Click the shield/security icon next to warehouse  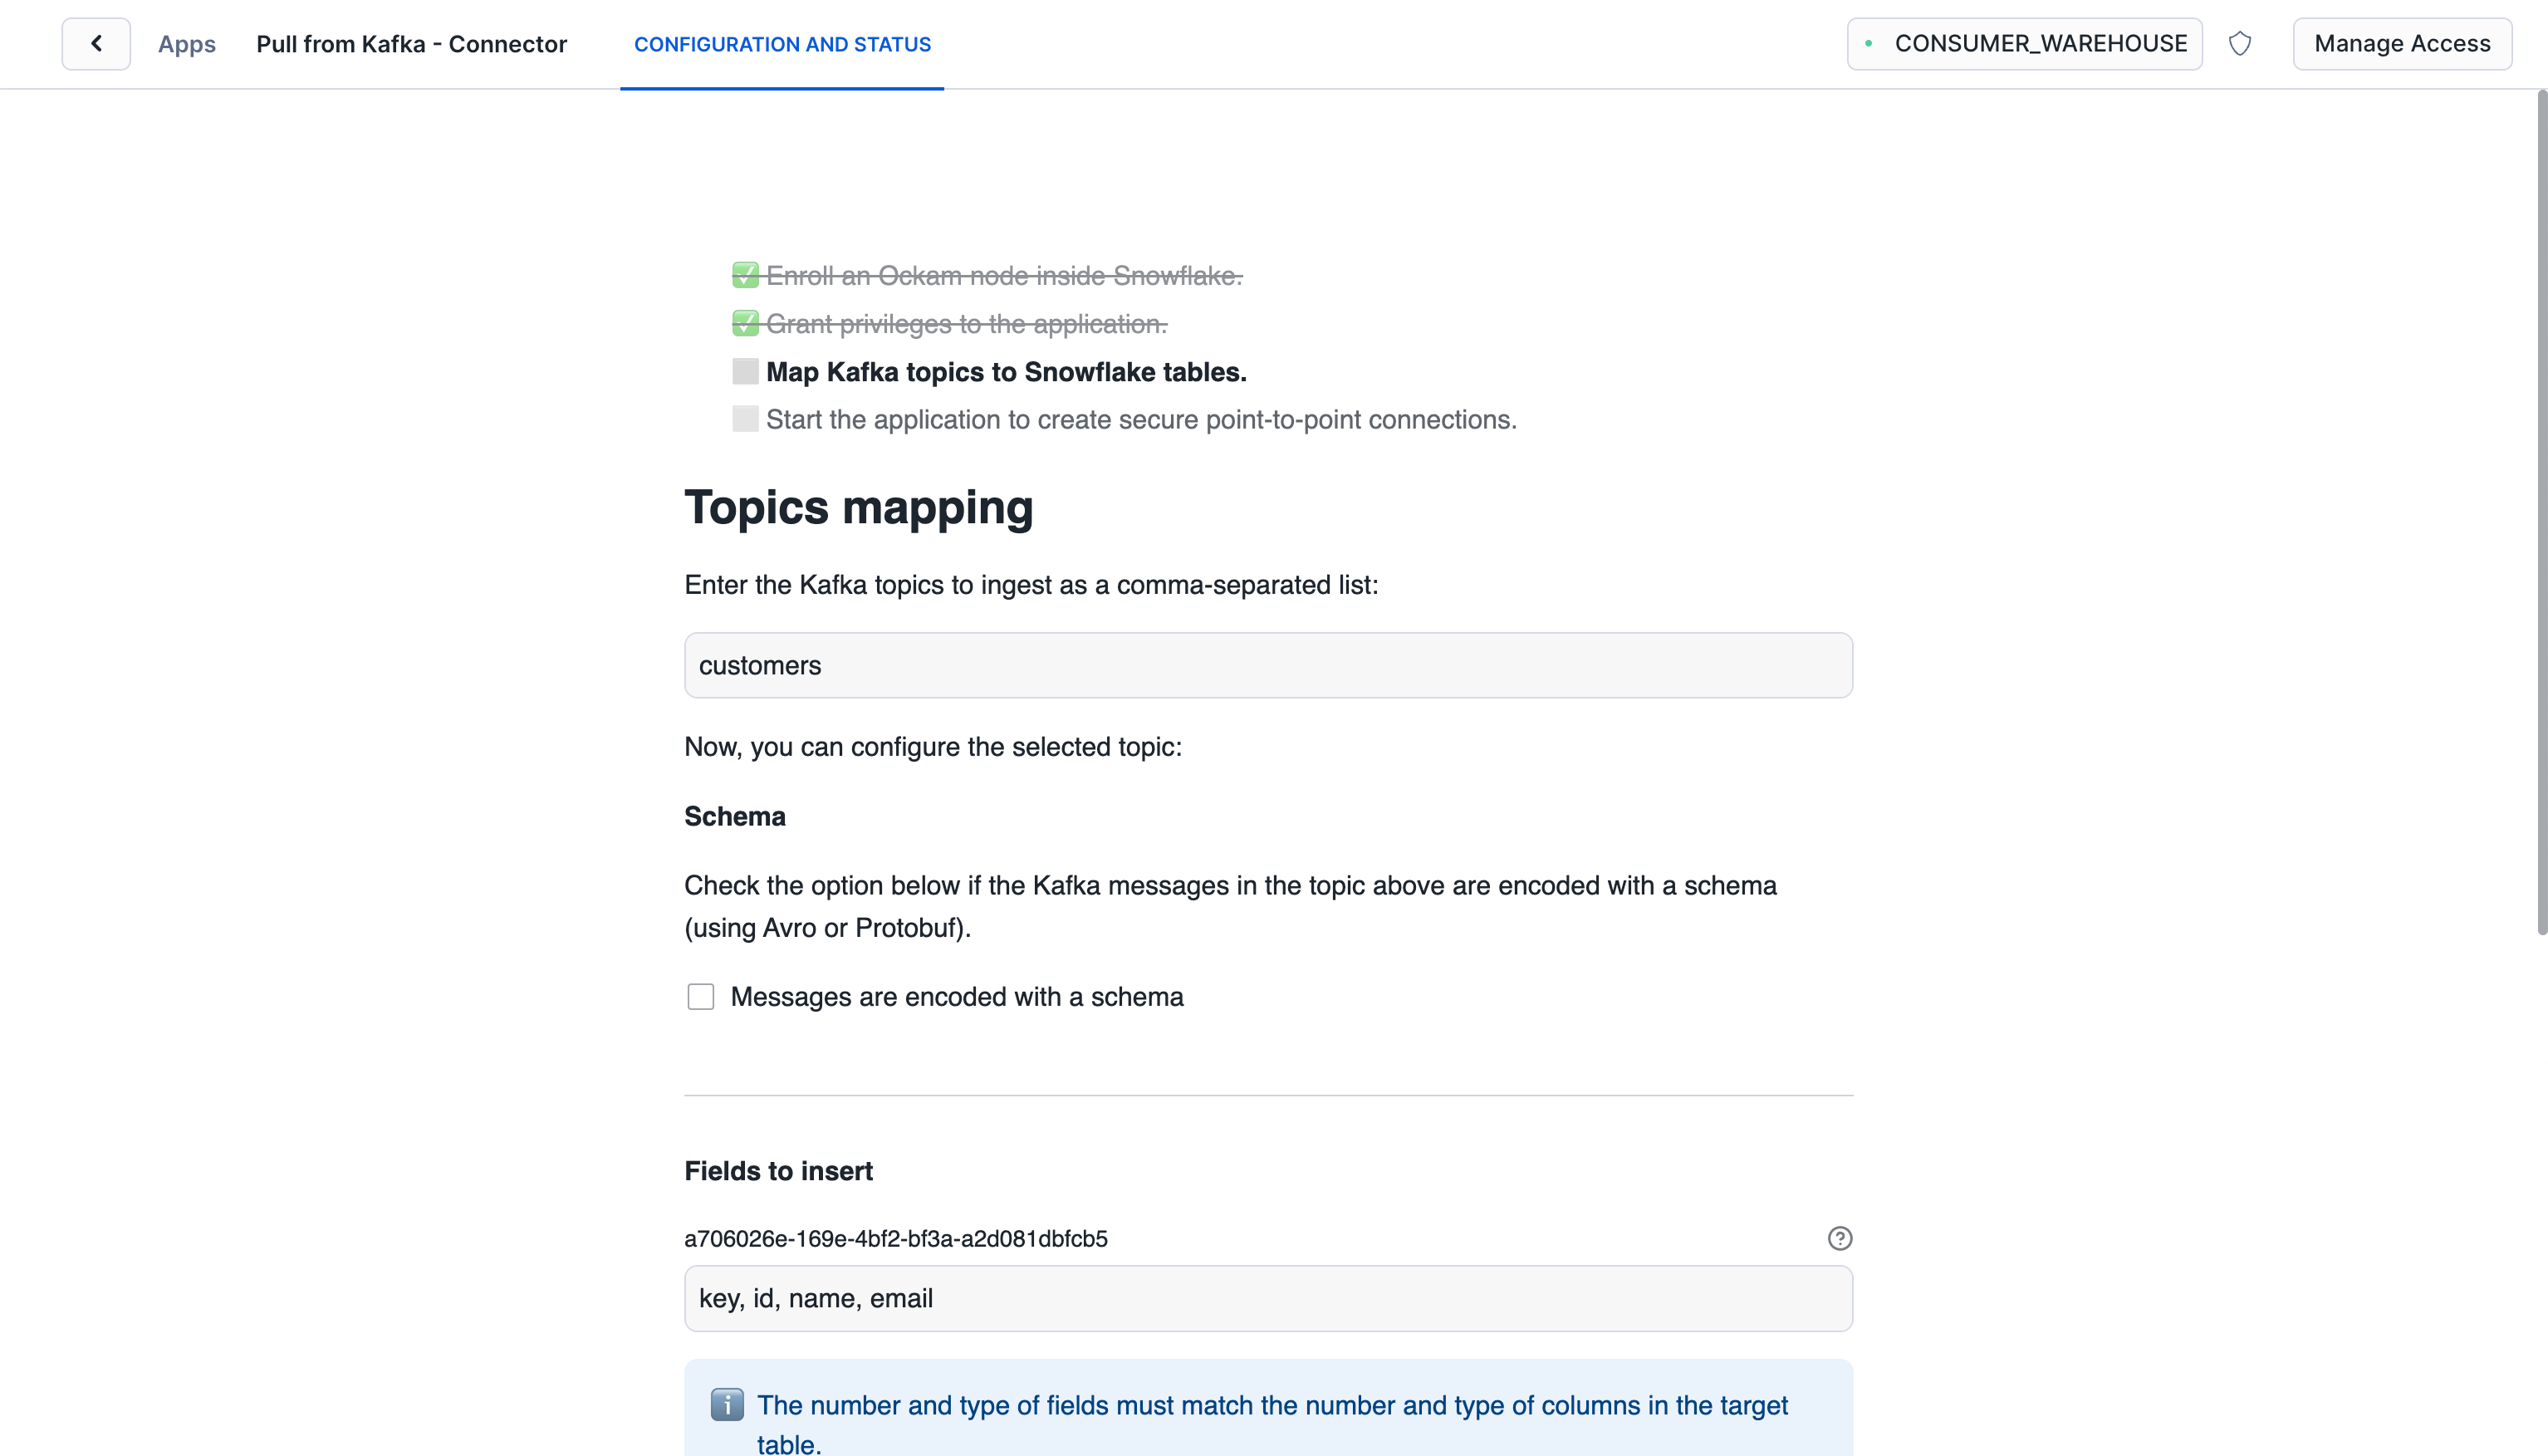(x=2242, y=44)
